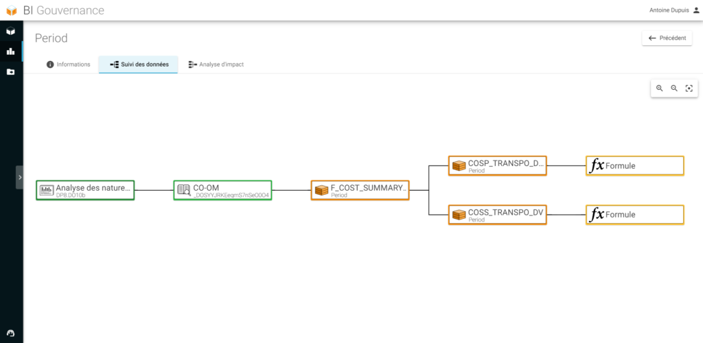Click the orange cube icon of F_COST_SUMMARY
Image resolution: width=703 pixels, height=343 pixels.
coord(321,190)
